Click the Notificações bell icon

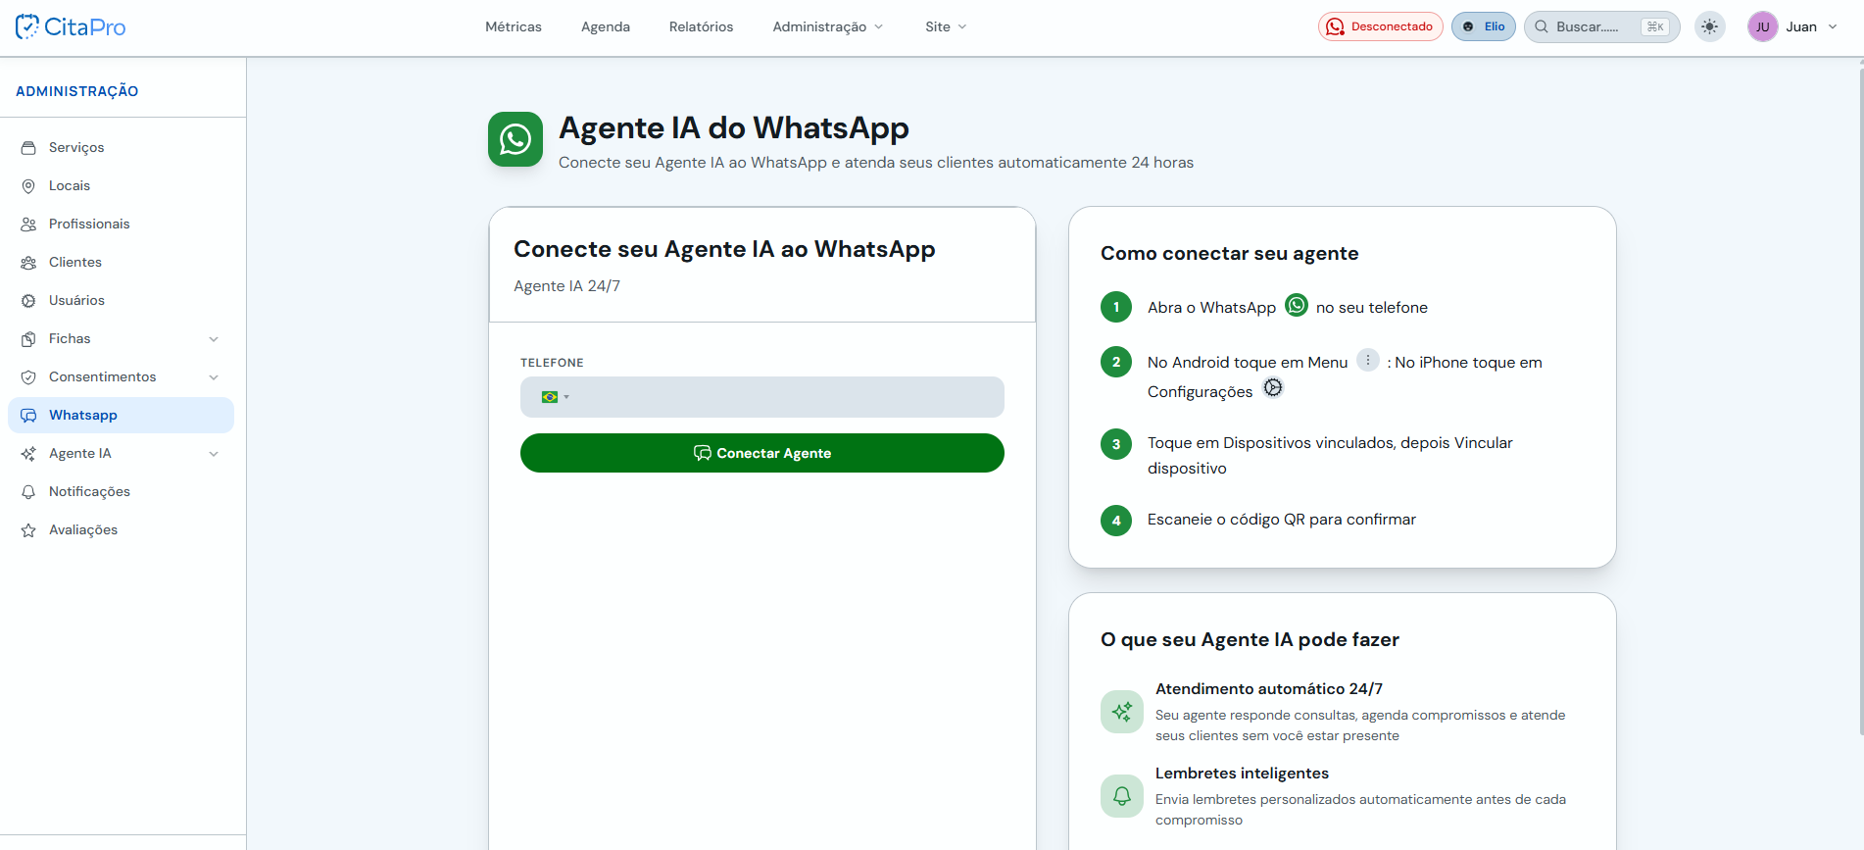28,491
